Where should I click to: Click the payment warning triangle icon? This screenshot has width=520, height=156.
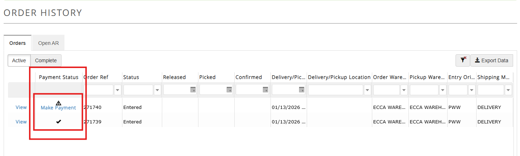point(58,103)
